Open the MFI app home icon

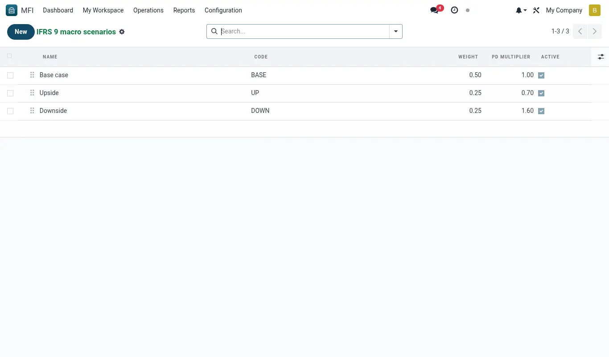click(x=12, y=10)
